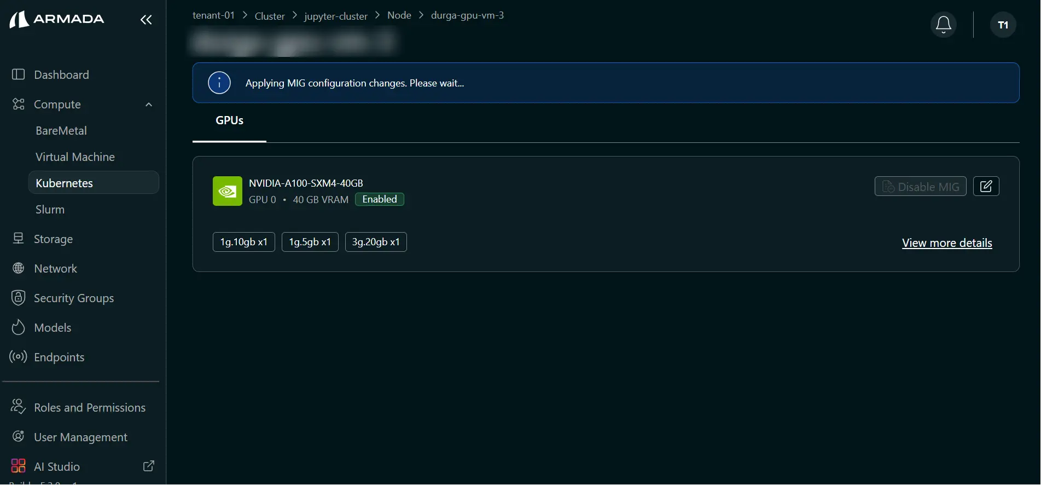Viewport: 1041px width, 485px height.
Task: Collapse the Compute section chevron
Action: pos(149,104)
